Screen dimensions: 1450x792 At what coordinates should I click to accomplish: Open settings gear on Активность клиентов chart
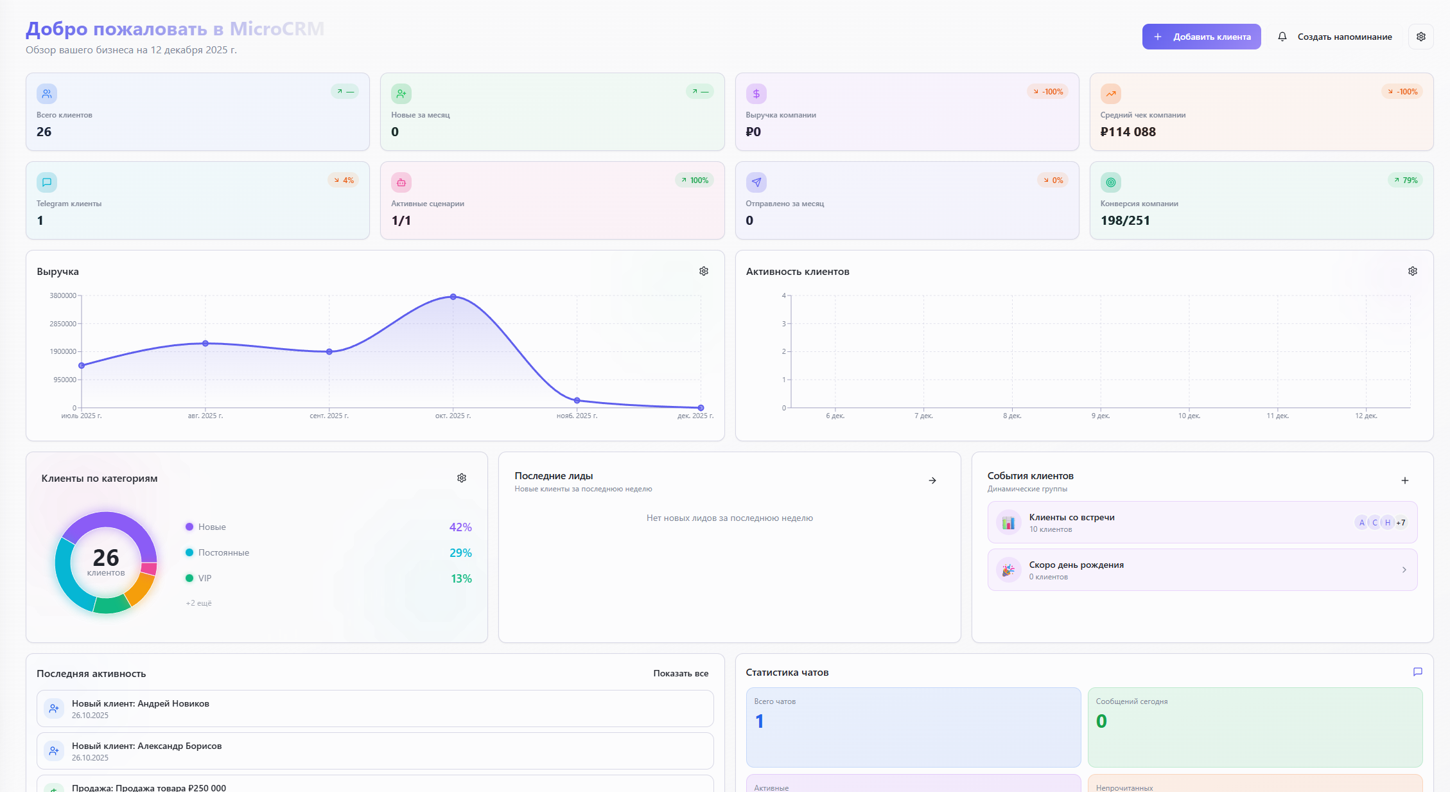click(1413, 271)
